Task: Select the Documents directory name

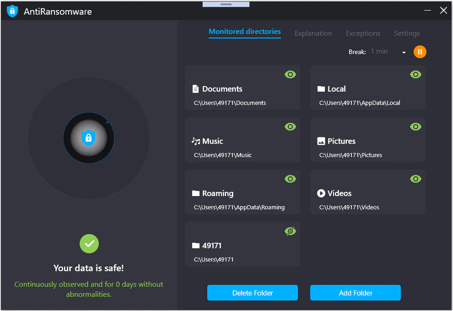Action: (x=222, y=89)
